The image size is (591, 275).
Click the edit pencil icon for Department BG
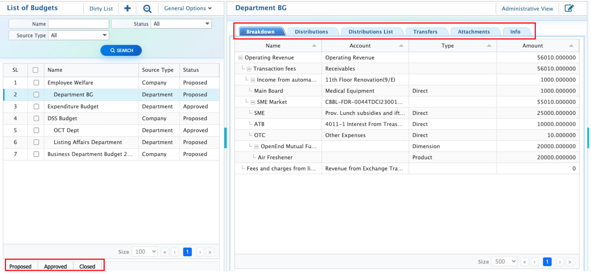coord(569,8)
